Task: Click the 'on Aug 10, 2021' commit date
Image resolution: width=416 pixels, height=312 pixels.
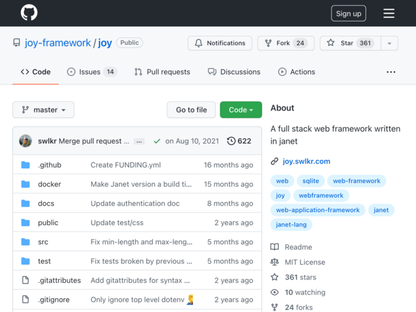Action: [192, 141]
